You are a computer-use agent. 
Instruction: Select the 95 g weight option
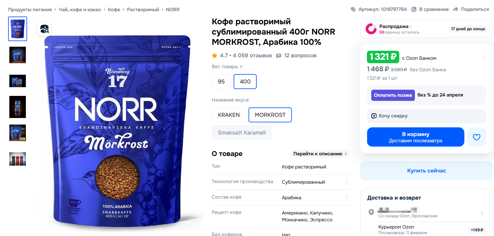click(x=221, y=82)
